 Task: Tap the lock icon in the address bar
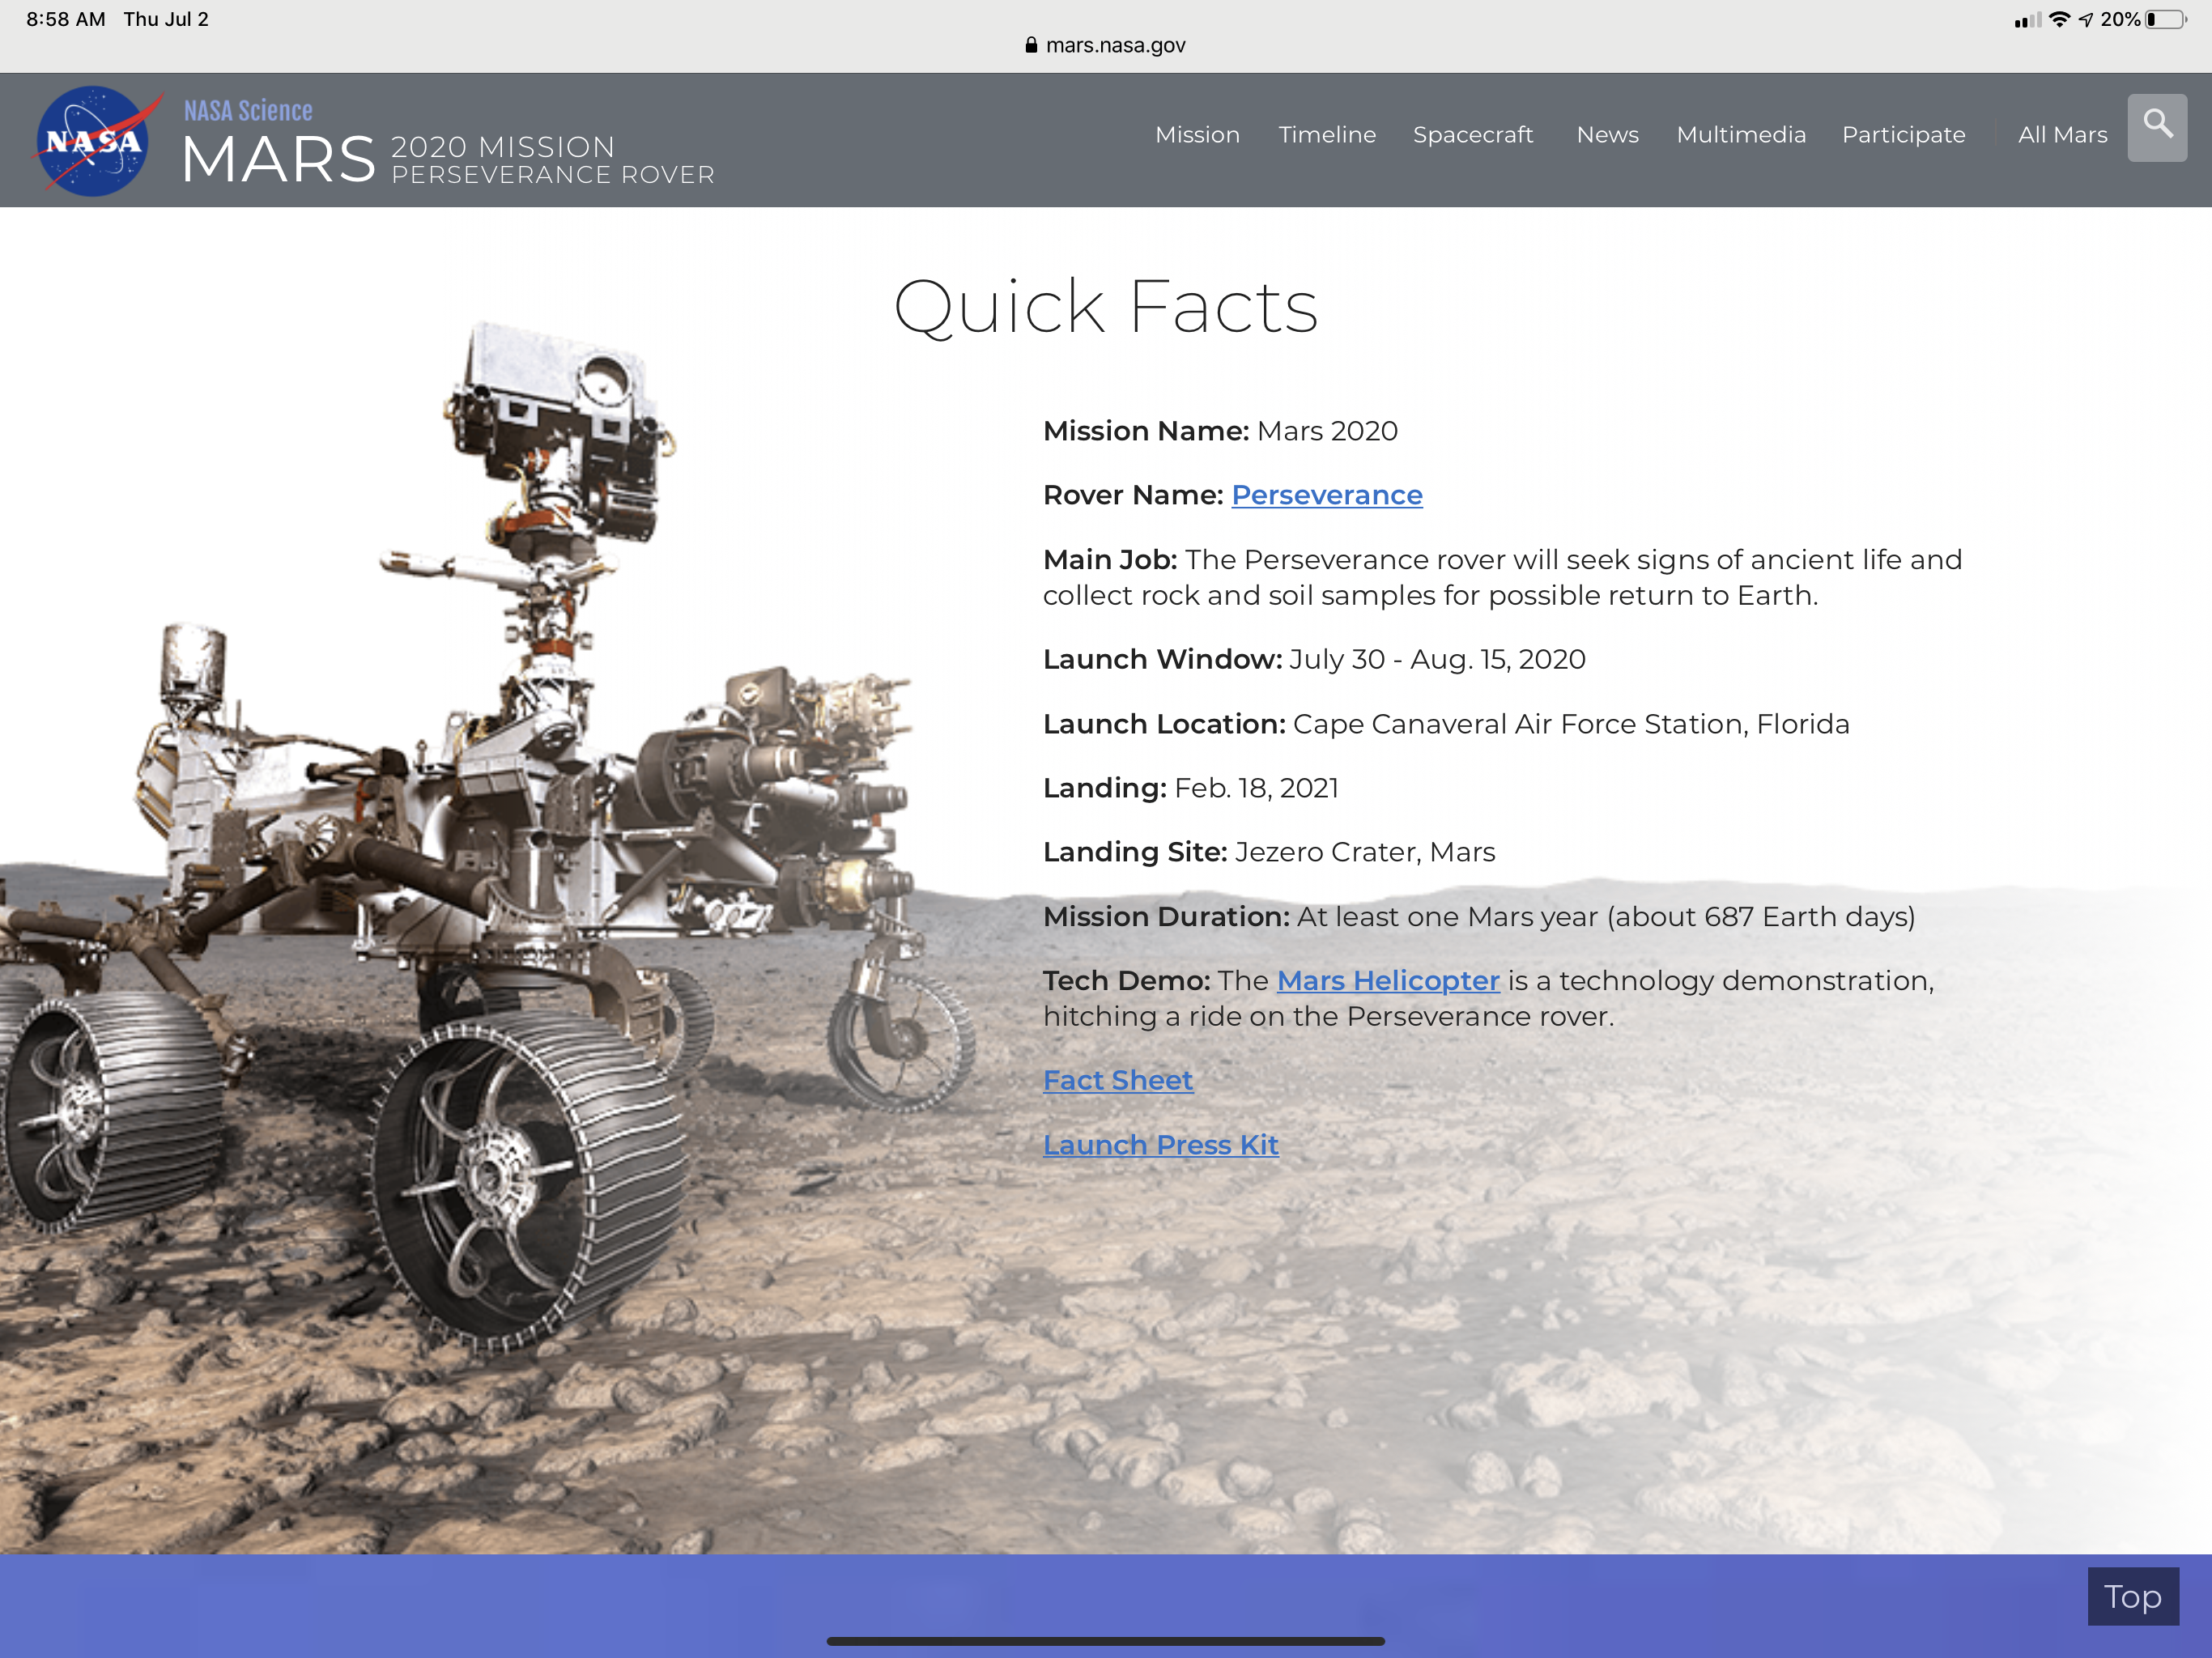click(x=1031, y=45)
